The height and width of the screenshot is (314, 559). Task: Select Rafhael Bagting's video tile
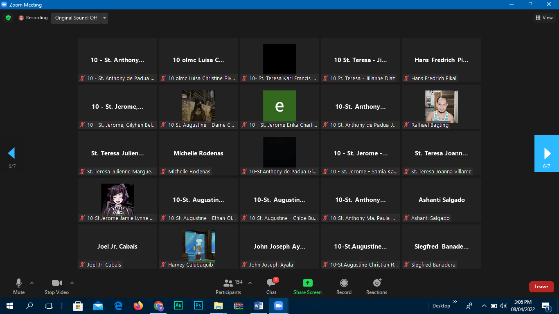441,107
